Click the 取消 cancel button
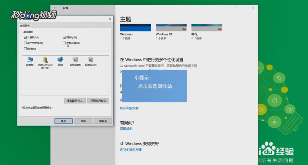 tap(83, 121)
